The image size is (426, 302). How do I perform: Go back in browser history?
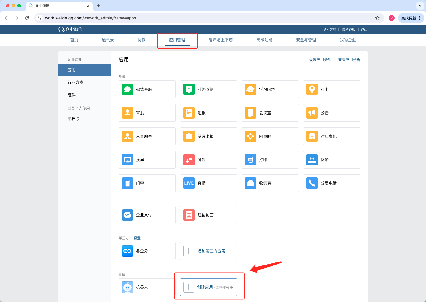tap(6, 18)
